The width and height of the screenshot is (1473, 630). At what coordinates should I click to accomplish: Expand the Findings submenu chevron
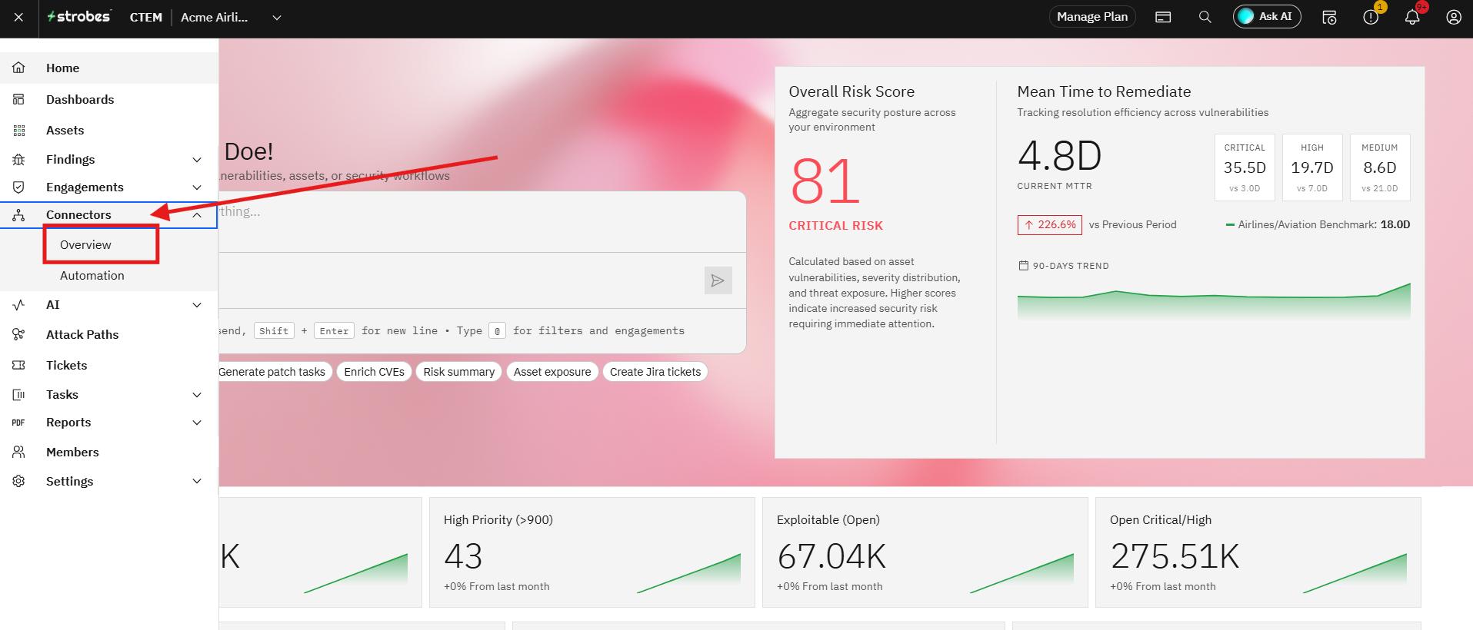tap(197, 160)
